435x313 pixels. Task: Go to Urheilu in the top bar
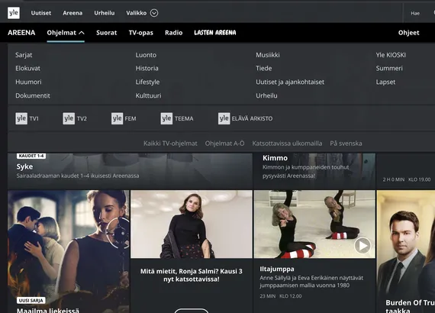(105, 13)
